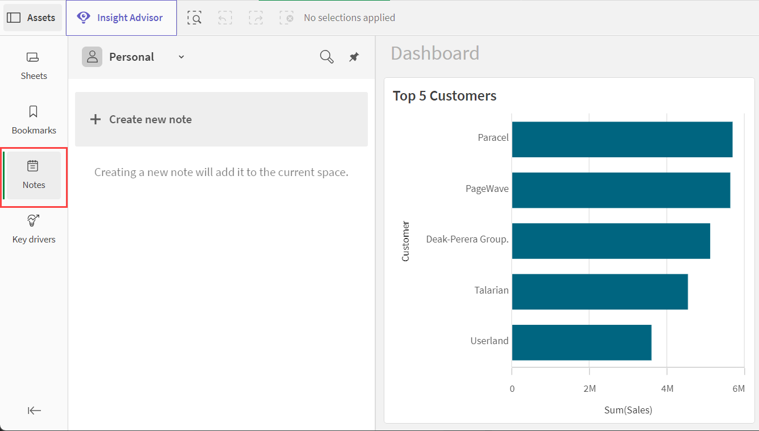Select the Notes tab
The height and width of the screenshot is (431, 759).
coord(34,175)
